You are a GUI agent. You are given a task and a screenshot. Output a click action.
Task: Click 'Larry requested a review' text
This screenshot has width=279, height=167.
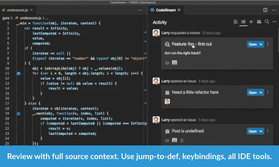[x=181, y=33]
